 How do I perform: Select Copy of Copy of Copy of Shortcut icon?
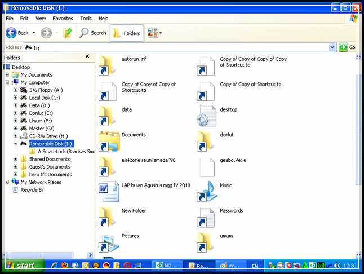107,91
